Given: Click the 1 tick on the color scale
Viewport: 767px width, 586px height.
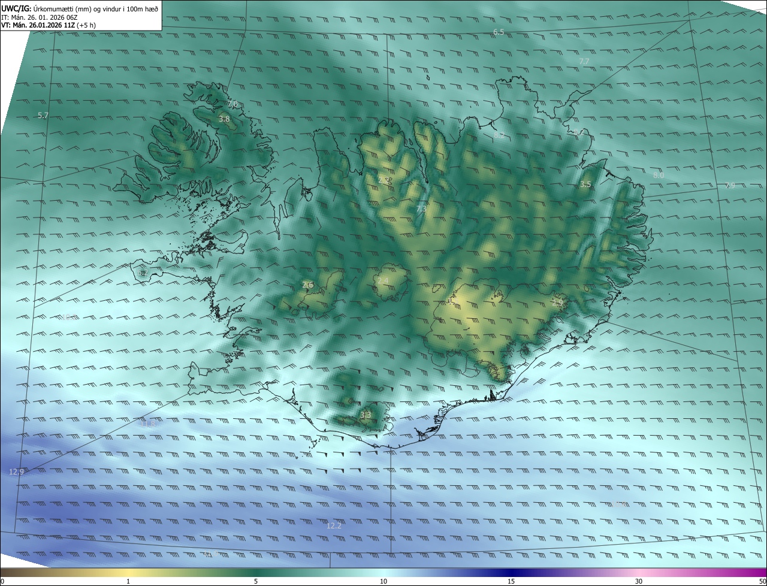Looking at the screenshot, I should (128, 581).
